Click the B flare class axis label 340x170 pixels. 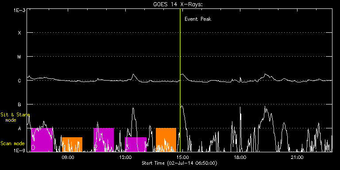pyautogui.click(x=19, y=104)
